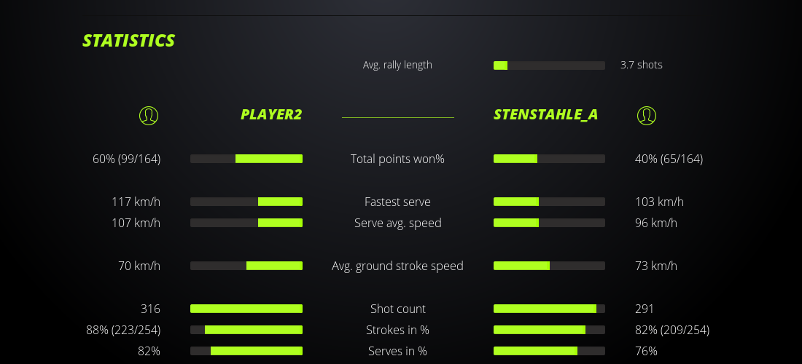Click the STATISTICS heading
Viewport: 802px width, 364px height.
pyautogui.click(x=129, y=41)
